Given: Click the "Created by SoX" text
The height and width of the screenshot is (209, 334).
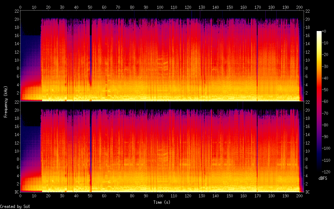Looking at the screenshot, I should (15, 207).
